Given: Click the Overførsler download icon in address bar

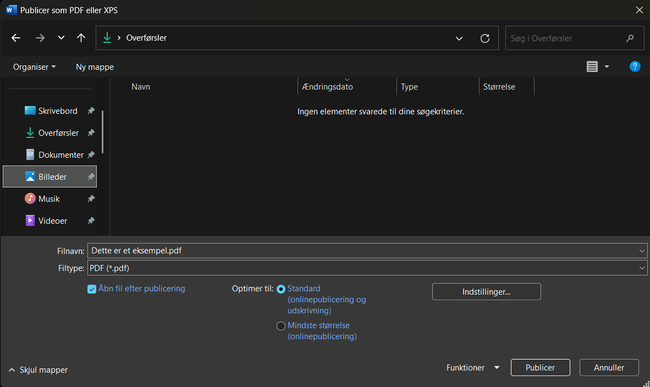Looking at the screenshot, I should point(107,38).
